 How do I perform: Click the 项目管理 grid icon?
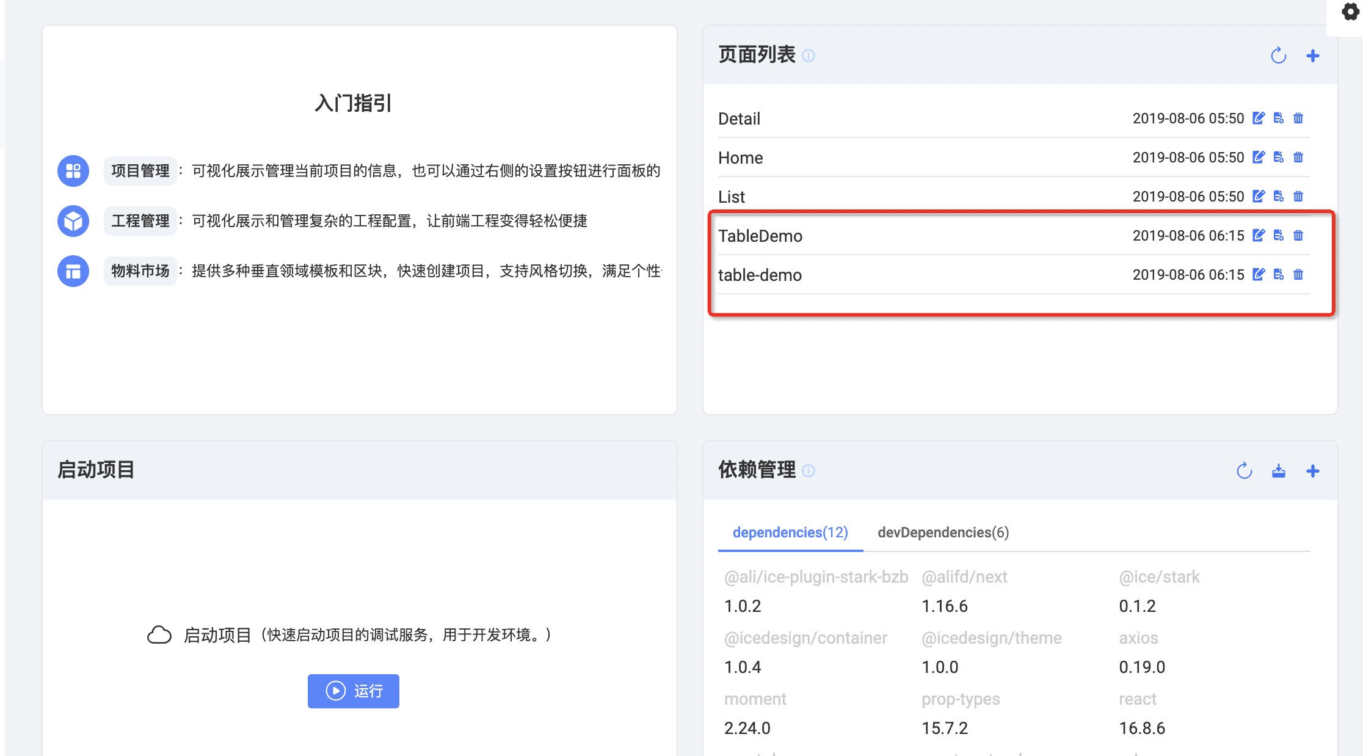[x=72, y=171]
